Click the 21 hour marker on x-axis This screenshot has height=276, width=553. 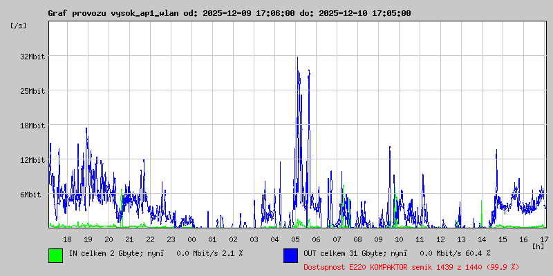click(129, 239)
